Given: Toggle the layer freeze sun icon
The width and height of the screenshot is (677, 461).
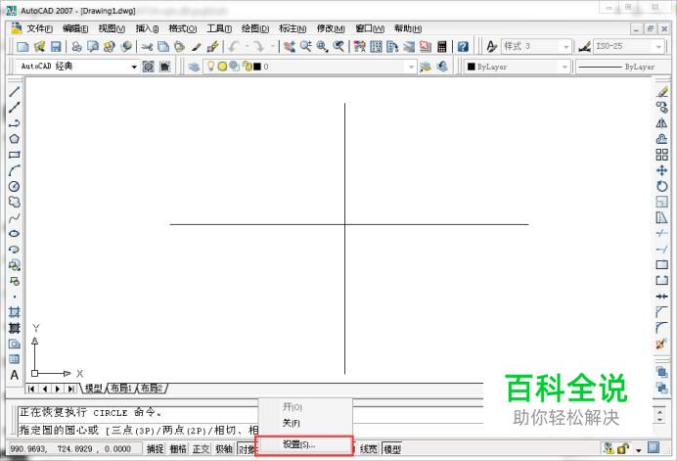Looking at the screenshot, I should tap(222, 67).
